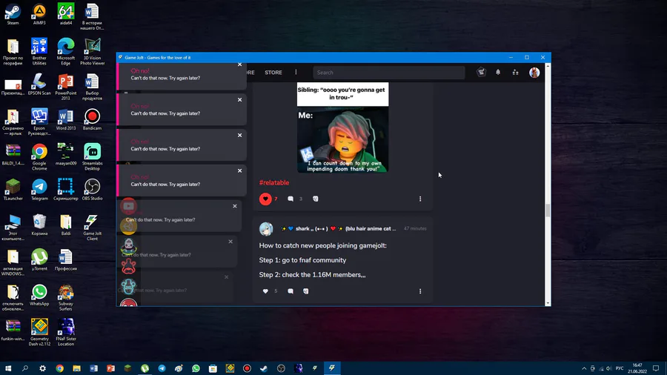Select the Brother Utilities desktop shortcut
The width and height of the screenshot is (667, 375).
click(x=39, y=53)
